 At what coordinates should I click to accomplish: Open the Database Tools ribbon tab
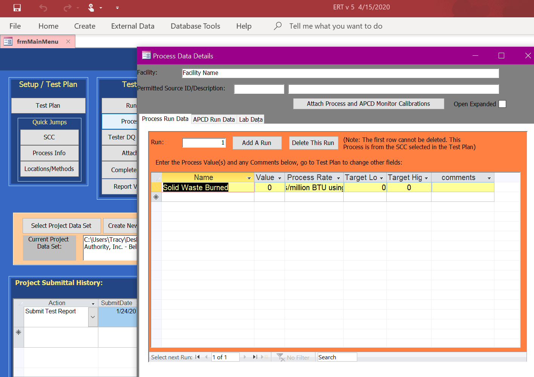(x=195, y=26)
